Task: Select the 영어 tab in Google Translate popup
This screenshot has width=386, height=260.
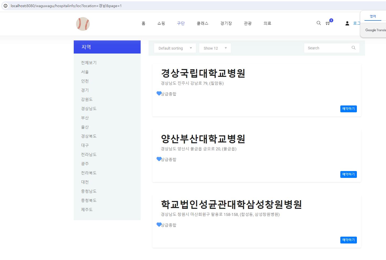Action: [373, 16]
